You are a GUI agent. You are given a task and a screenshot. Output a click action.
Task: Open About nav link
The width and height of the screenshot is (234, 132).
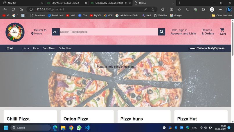click(36, 48)
